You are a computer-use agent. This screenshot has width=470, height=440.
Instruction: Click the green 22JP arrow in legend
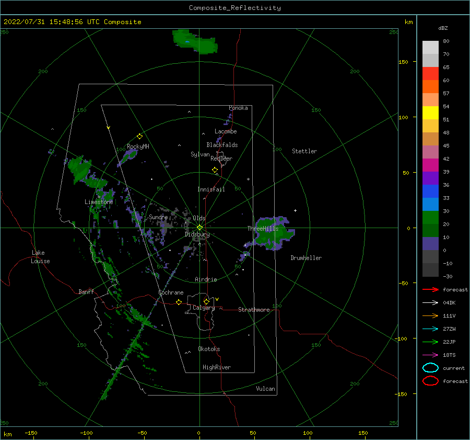coord(430,342)
